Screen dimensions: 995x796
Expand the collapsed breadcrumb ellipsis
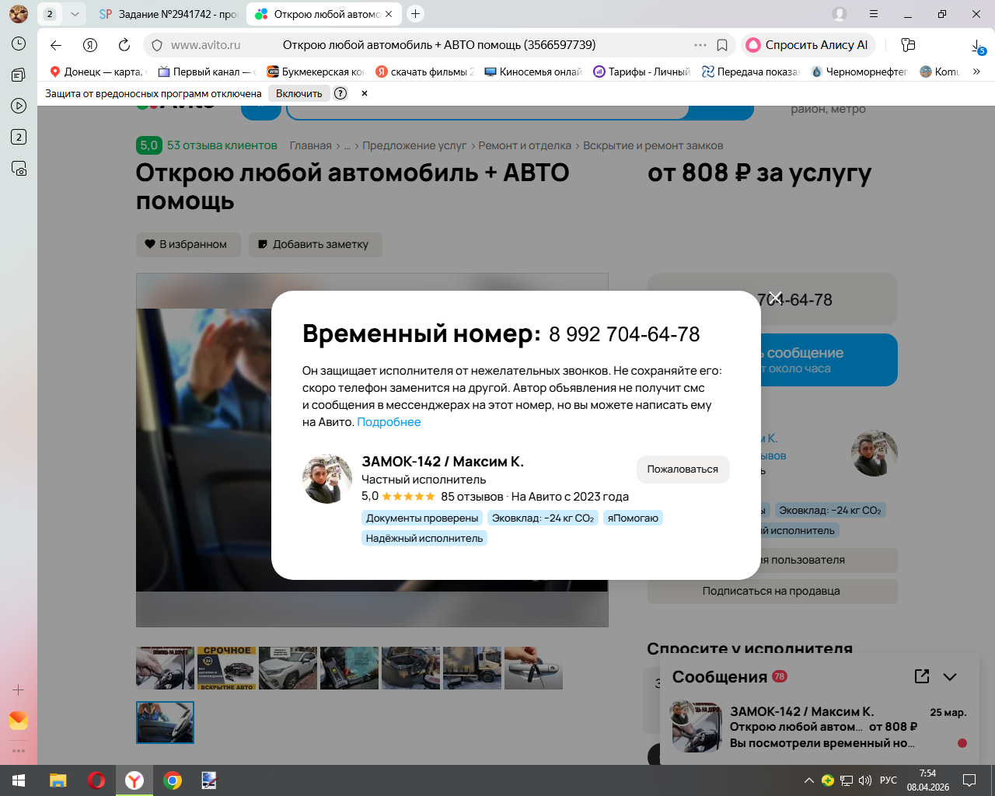tap(347, 145)
